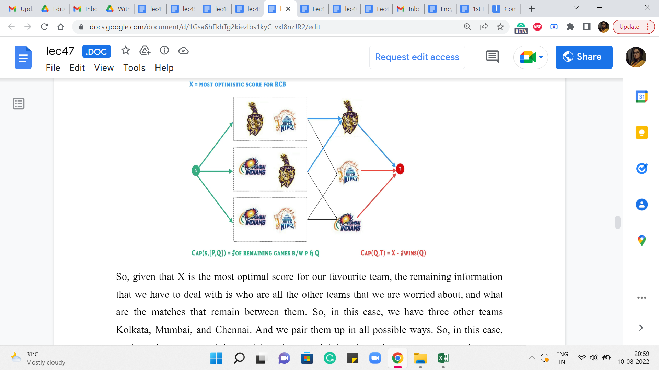Open the File menu

53,68
